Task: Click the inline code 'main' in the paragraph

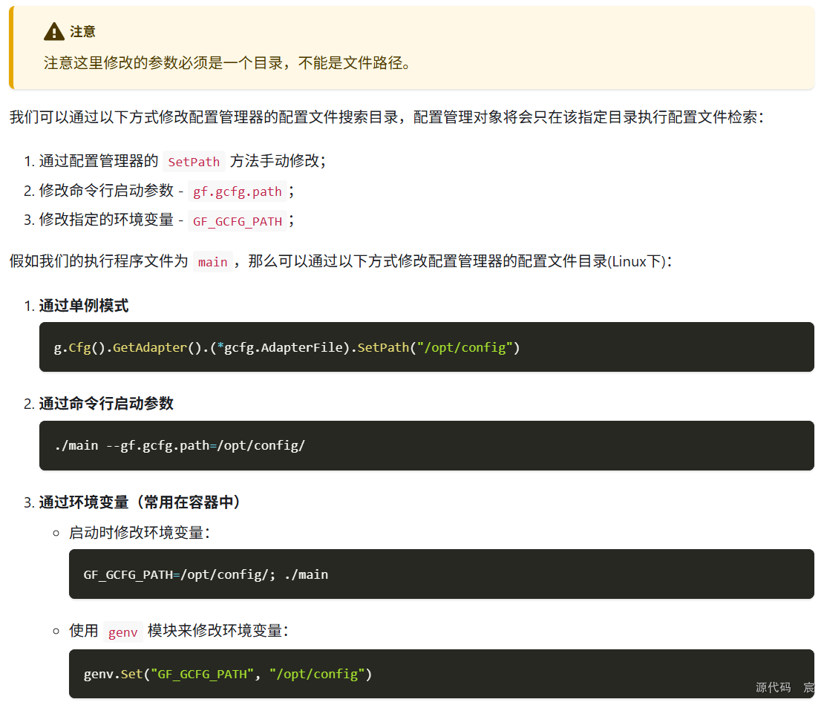Action: pyautogui.click(x=213, y=262)
